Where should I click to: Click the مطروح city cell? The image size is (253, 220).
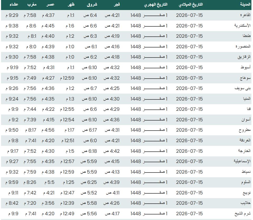pos(245,130)
